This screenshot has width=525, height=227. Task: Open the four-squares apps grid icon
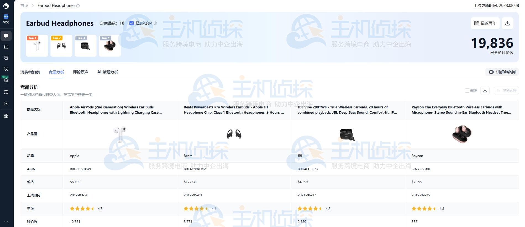pyautogui.click(x=6, y=116)
